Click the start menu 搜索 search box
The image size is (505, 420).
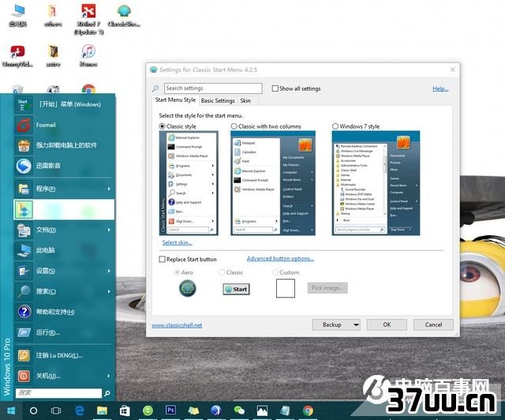[x=58, y=393]
